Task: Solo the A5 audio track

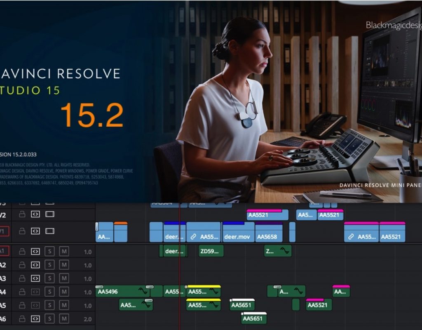Action: (x=49, y=305)
